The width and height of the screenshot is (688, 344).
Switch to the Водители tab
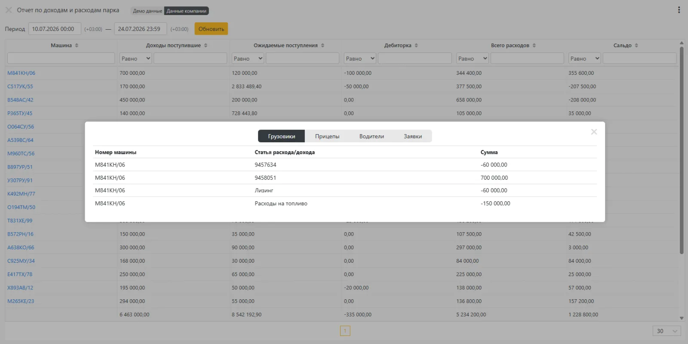(372, 136)
